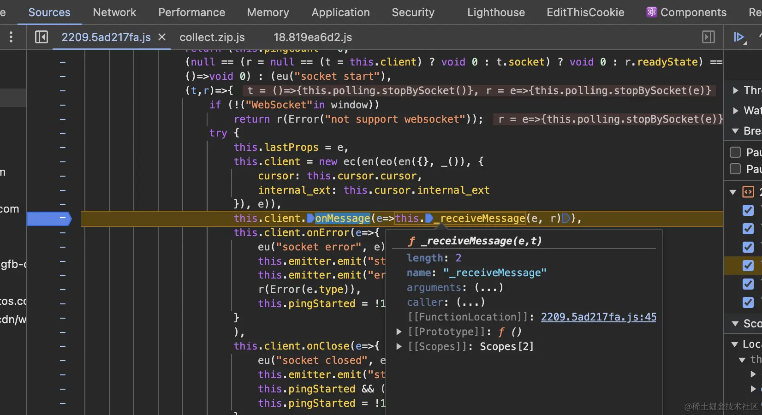The height and width of the screenshot is (415, 762).
Task: Select the 2209.5ad217fa.js file tab
Action: (x=106, y=37)
